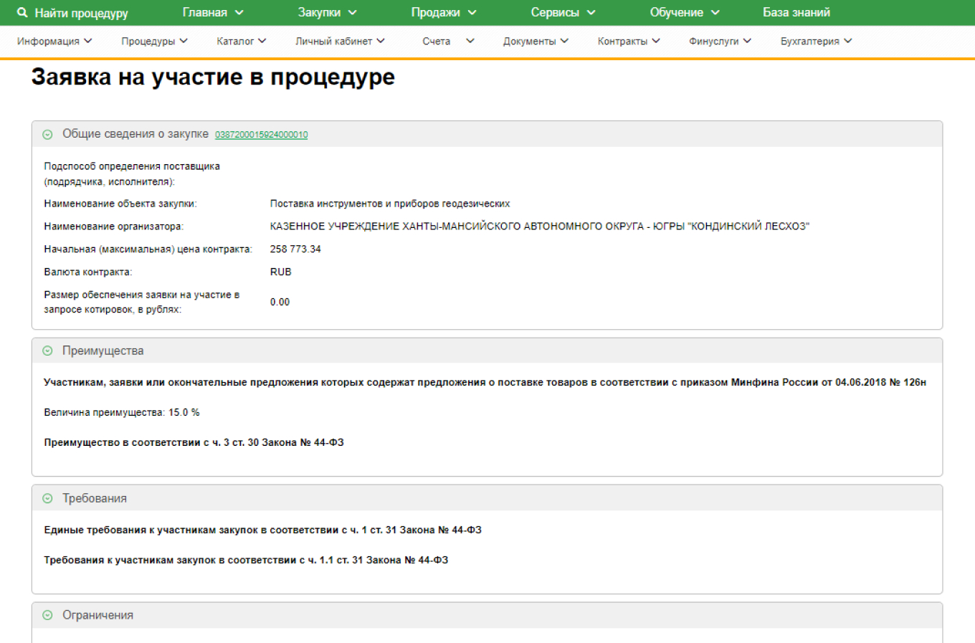
Task: Expand the Продажи menu
Action: [x=442, y=12]
